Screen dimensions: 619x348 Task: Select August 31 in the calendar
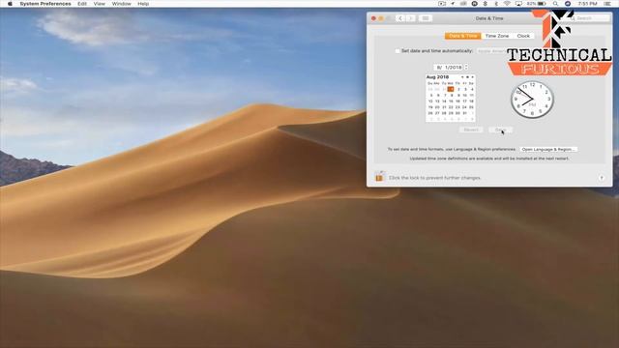464,113
